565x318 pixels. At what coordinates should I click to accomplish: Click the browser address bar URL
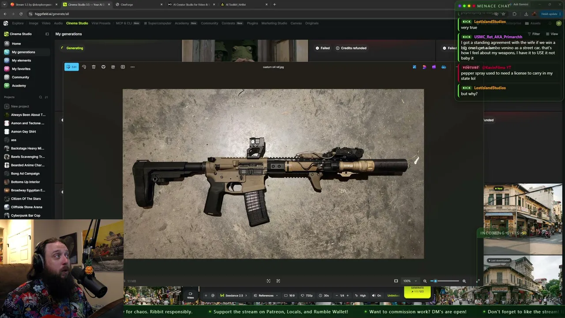coord(52,14)
